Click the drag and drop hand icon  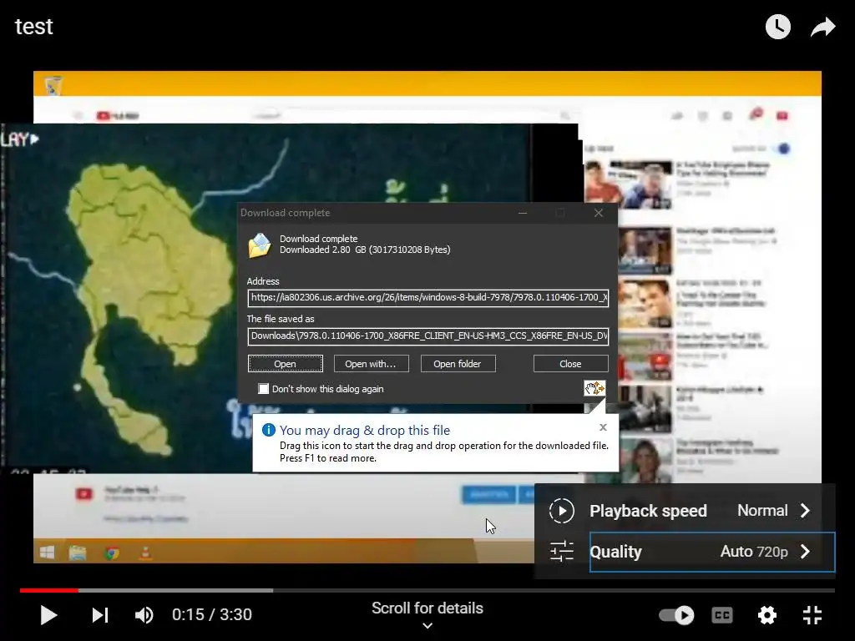coord(594,388)
